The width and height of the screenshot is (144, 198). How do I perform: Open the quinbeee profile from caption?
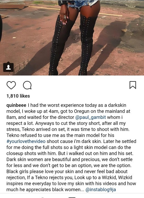tap(16, 105)
